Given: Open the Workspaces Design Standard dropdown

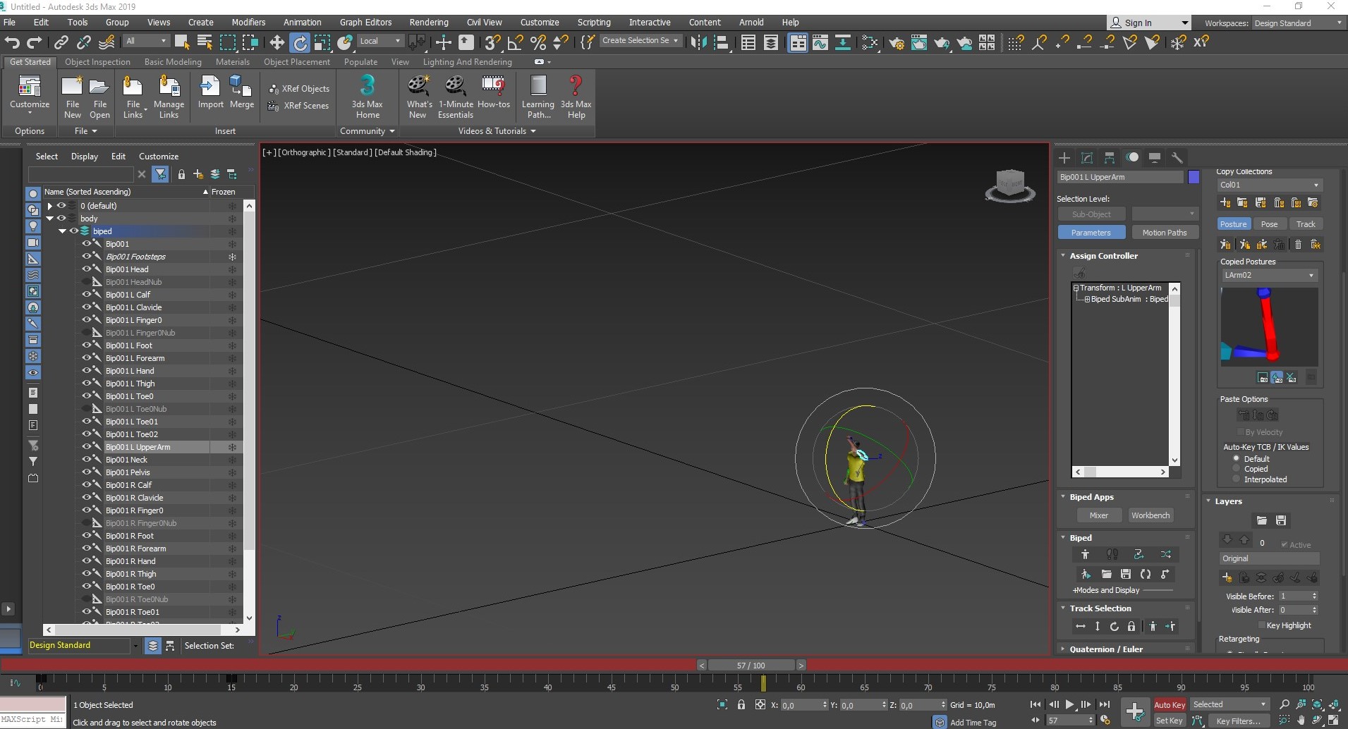Looking at the screenshot, I should (x=1297, y=23).
